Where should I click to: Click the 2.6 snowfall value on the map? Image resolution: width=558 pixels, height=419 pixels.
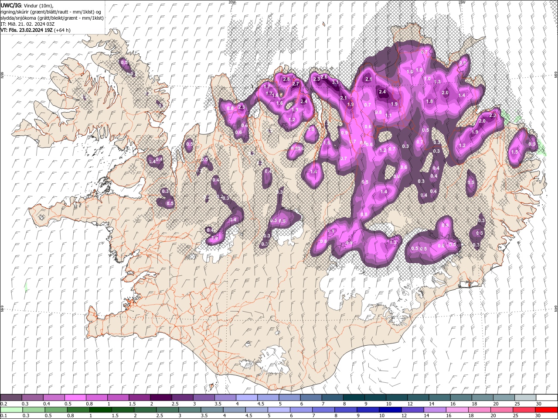[x=324, y=77]
